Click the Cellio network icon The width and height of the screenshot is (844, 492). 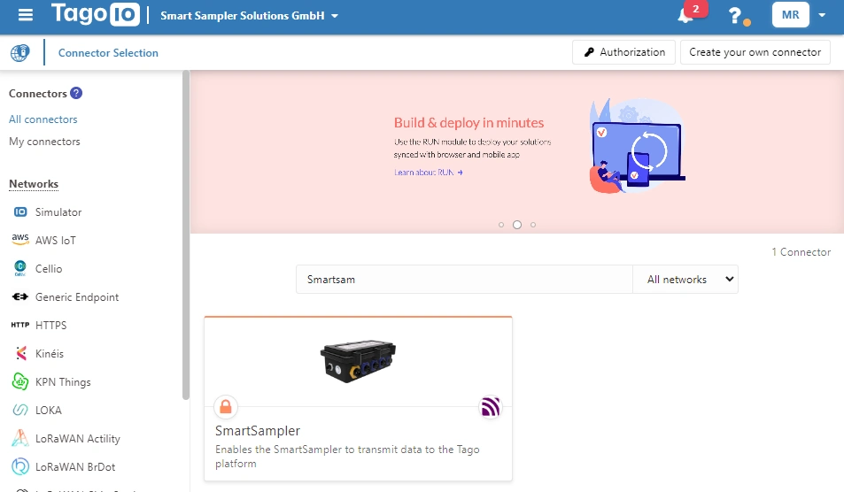click(x=19, y=268)
